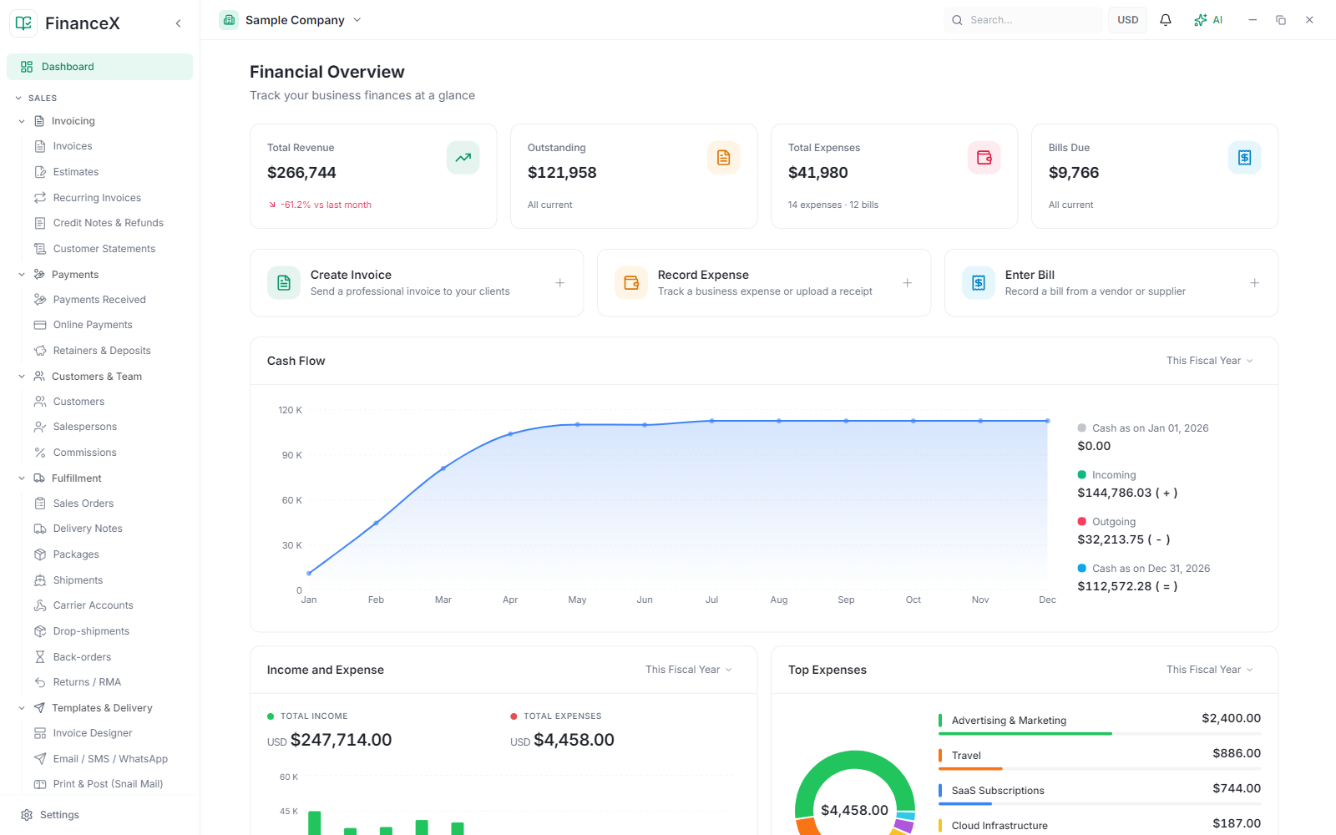Image resolution: width=1336 pixels, height=835 pixels.
Task: Open Credit Notes & Refunds
Action: coord(108,223)
